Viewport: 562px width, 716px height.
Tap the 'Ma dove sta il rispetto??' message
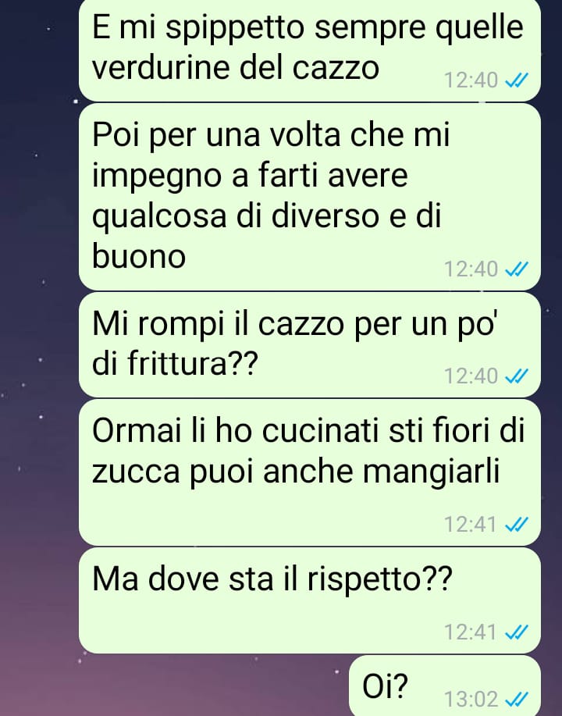310,601
